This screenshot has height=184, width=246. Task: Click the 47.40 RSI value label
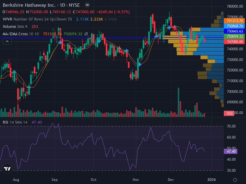pyautogui.click(x=231, y=151)
